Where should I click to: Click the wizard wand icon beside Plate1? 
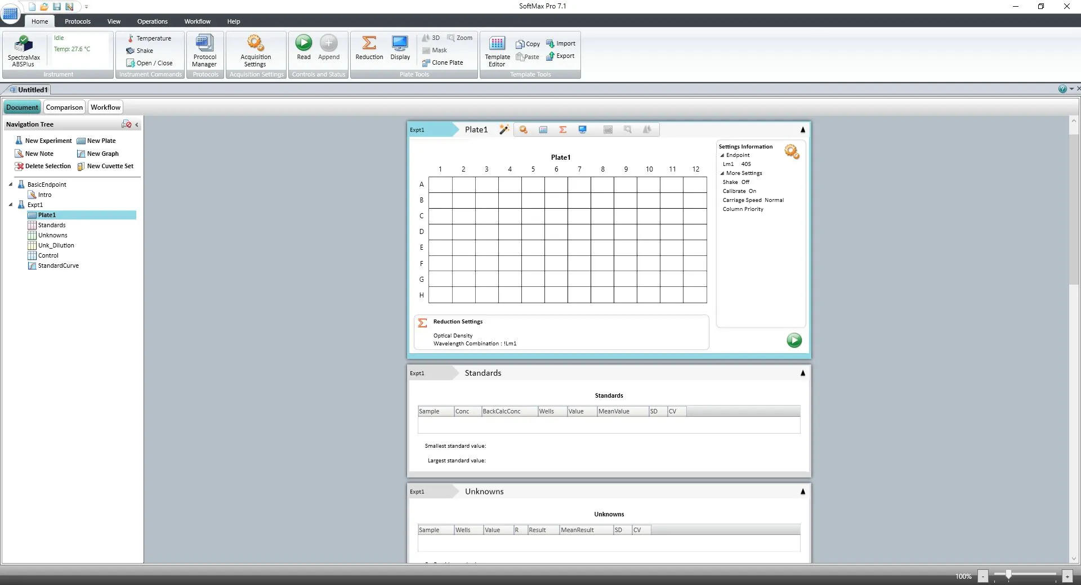(504, 129)
